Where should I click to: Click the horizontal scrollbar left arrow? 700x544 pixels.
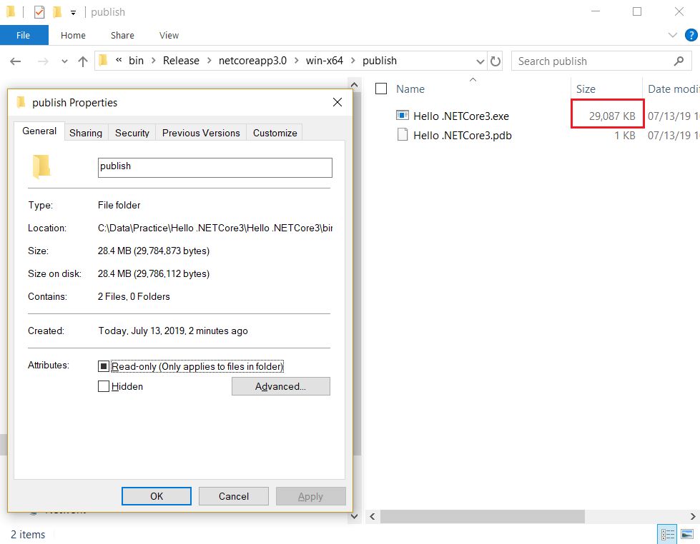pos(373,516)
